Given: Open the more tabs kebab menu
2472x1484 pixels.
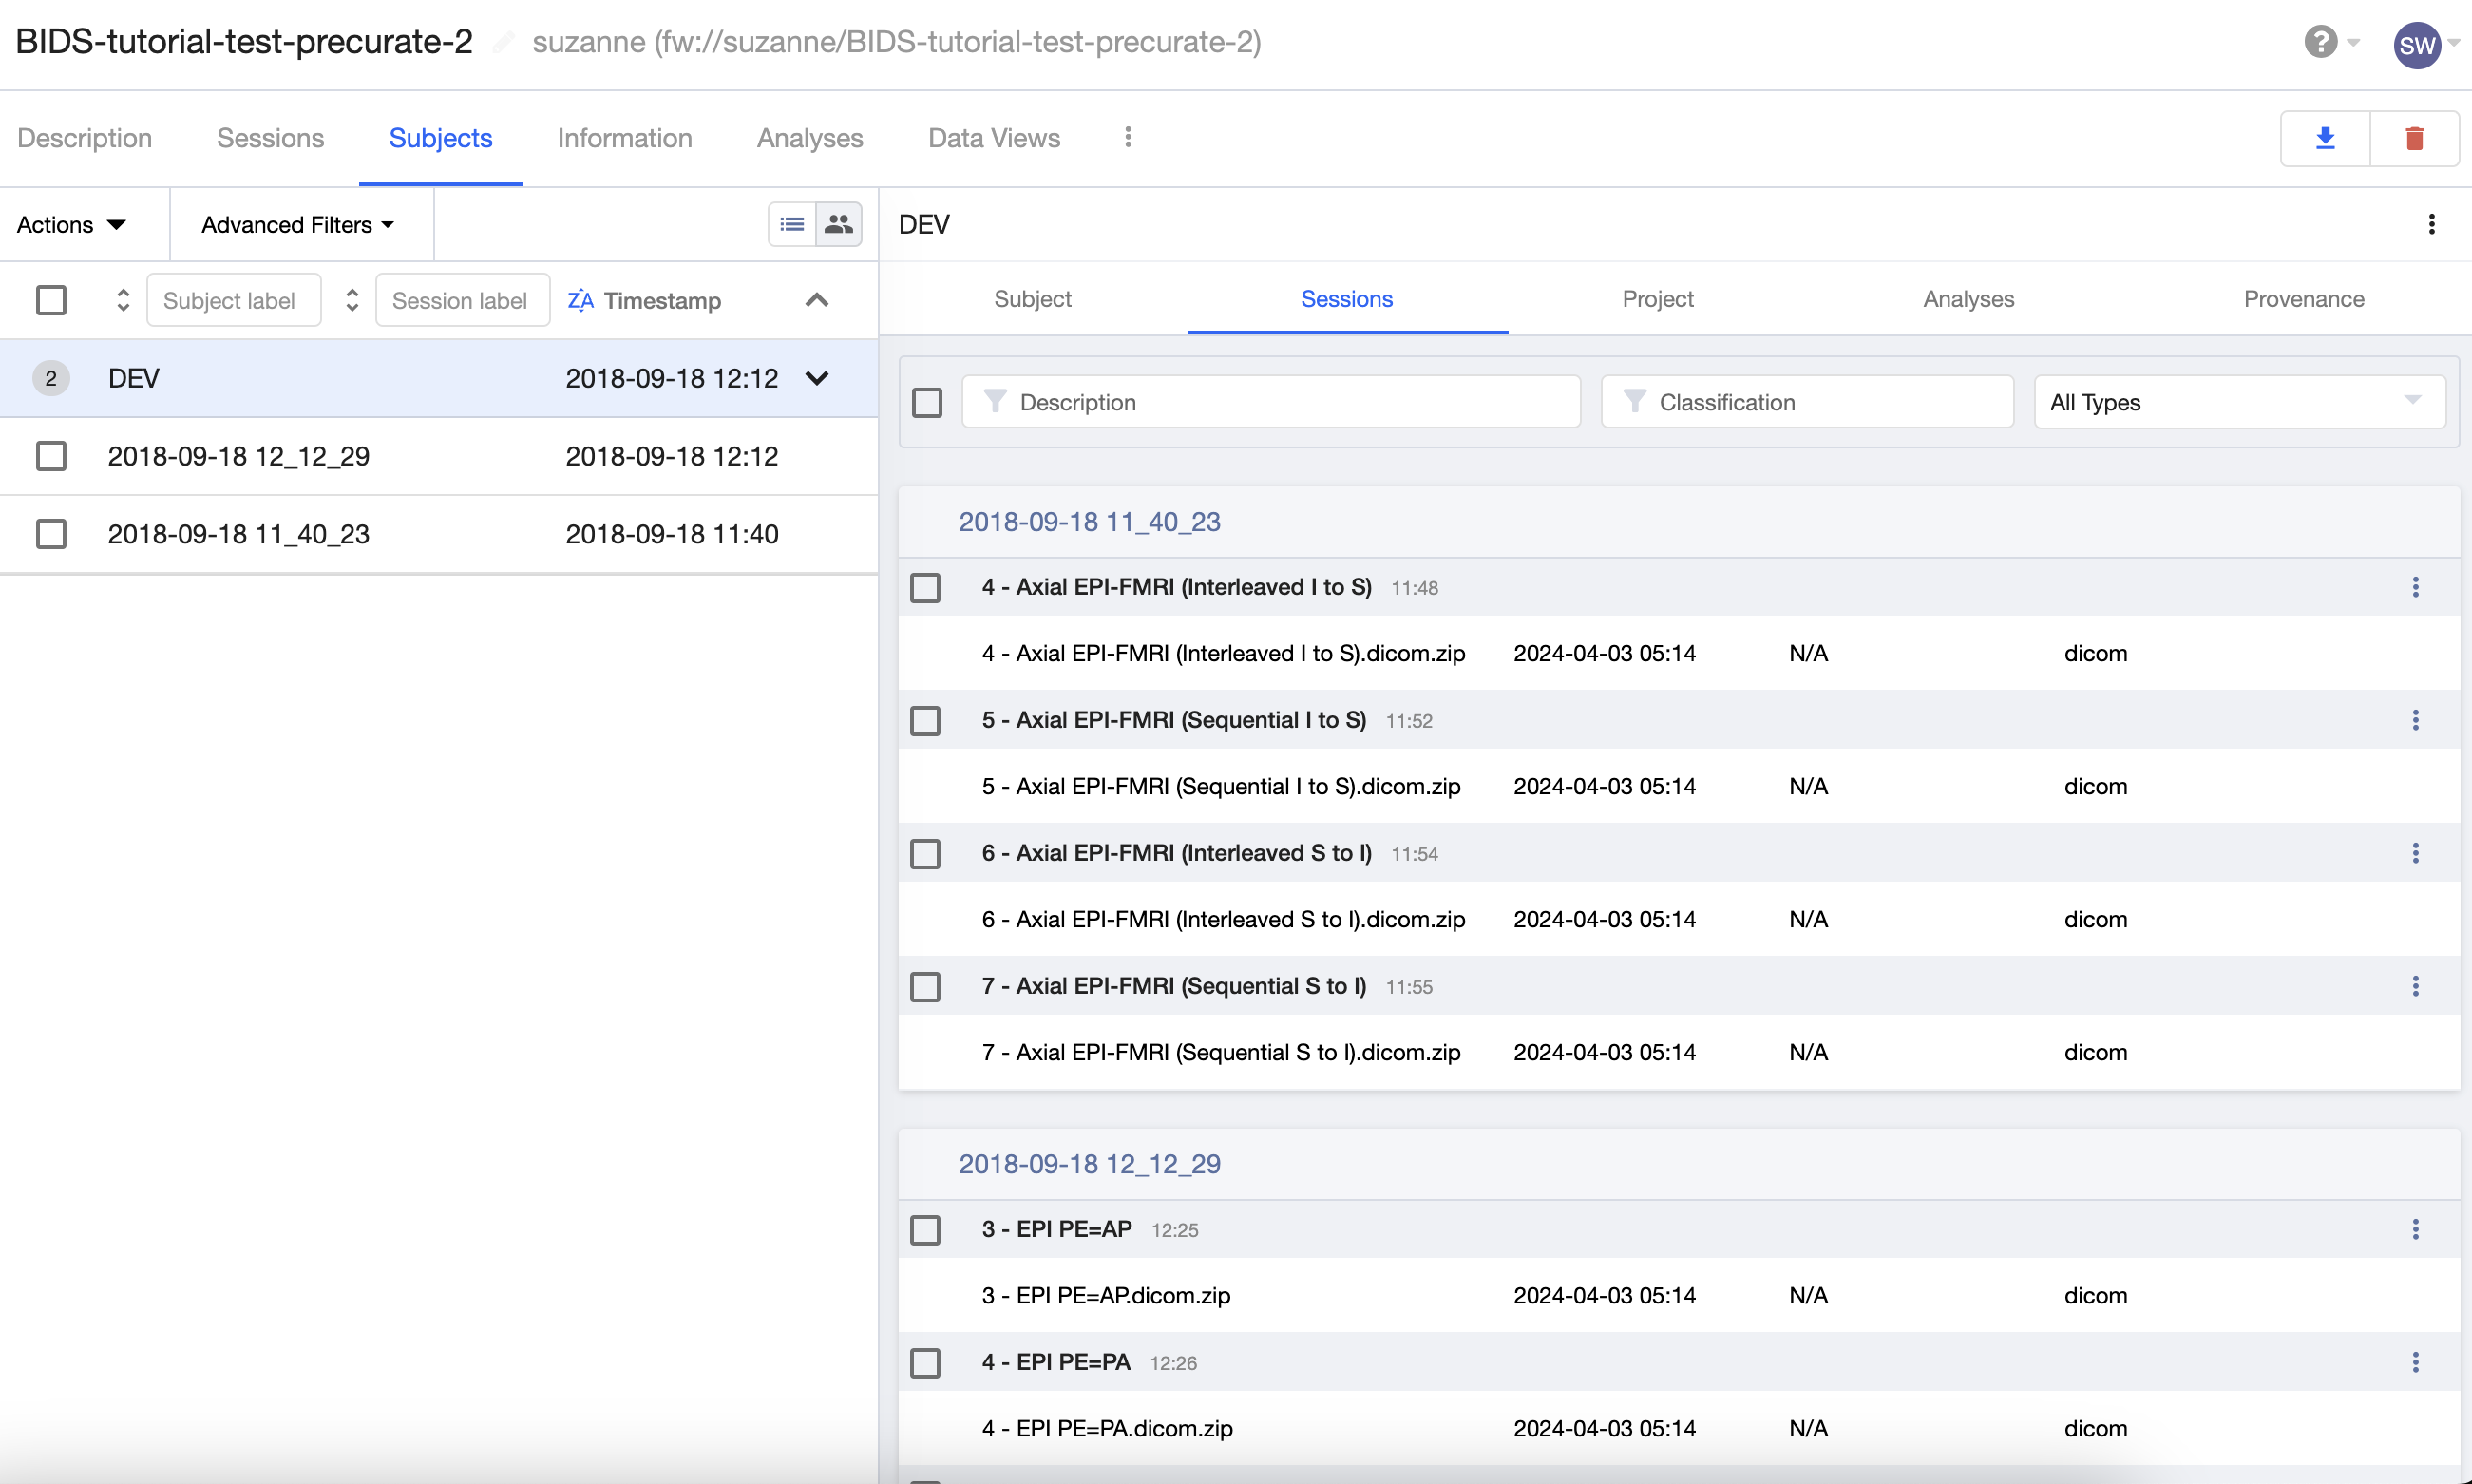Looking at the screenshot, I should pos(1128,137).
